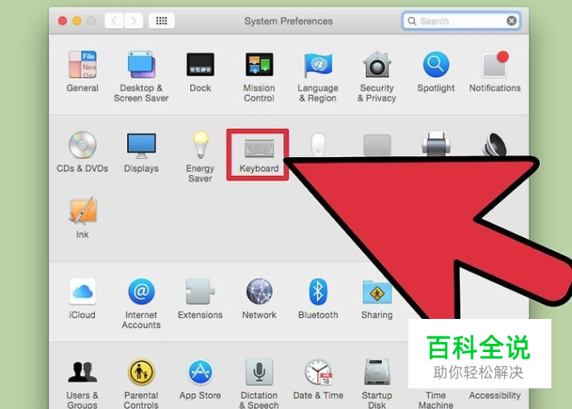Open App Store preferences
The width and height of the screenshot is (572, 409).
[x=200, y=379]
